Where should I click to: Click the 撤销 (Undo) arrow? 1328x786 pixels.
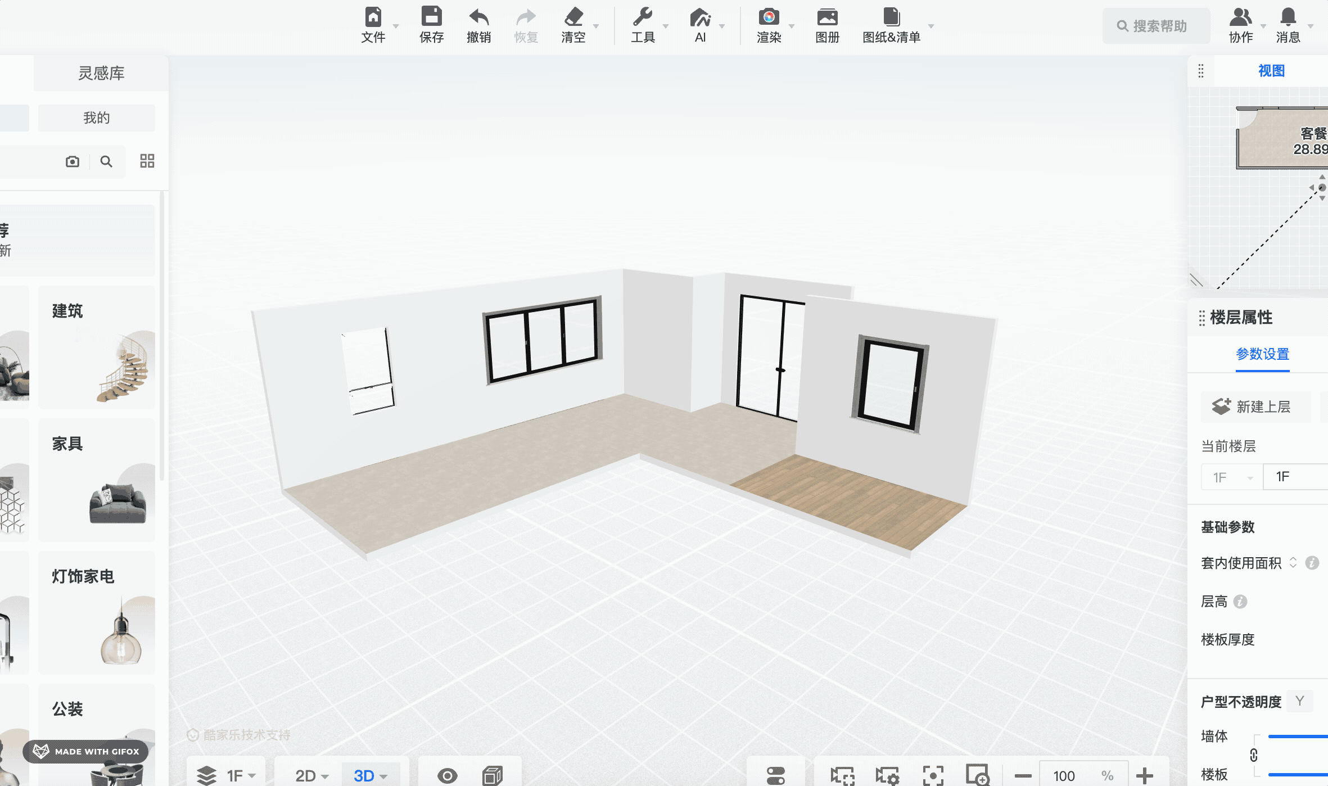click(478, 17)
